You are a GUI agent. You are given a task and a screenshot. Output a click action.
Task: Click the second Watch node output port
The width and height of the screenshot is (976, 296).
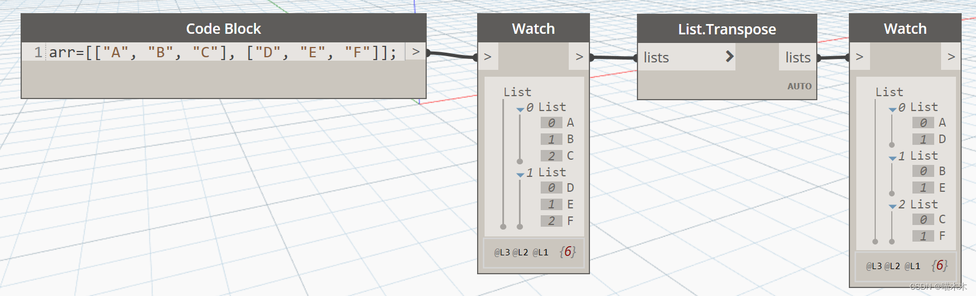pyautogui.click(x=951, y=57)
